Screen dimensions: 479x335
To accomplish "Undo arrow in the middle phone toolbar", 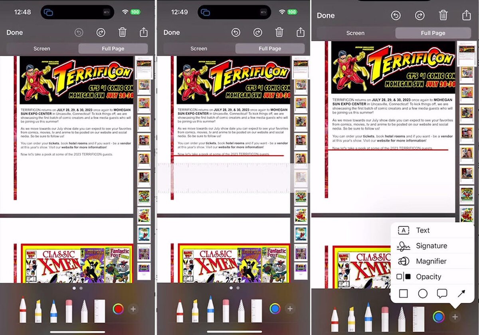I will tap(236, 33).
